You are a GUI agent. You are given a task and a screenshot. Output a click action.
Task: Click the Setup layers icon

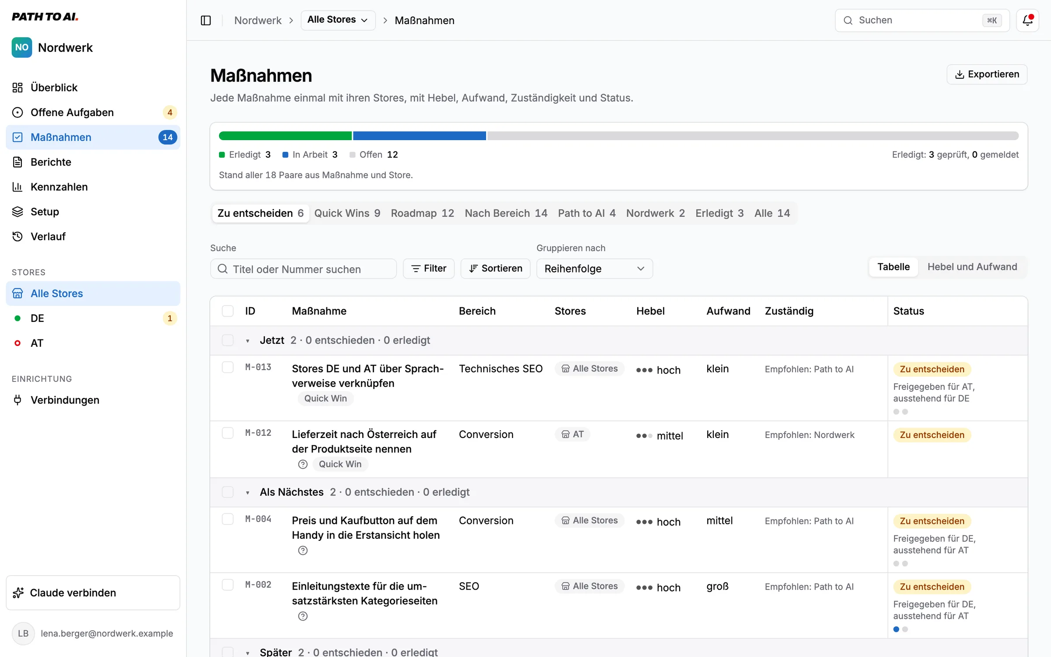(18, 212)
